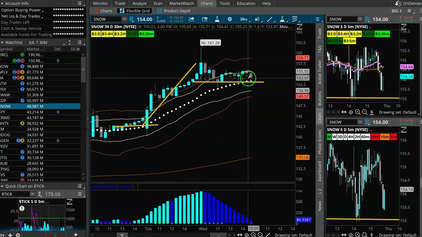422x237 pixels.
Task: Click the $TICK chart style icon
Action: [x=70, y=201]
